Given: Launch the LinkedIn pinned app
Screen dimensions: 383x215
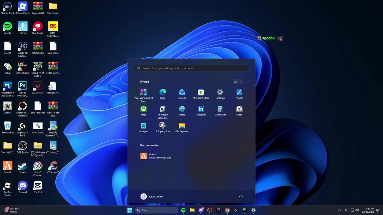Looking at the screenshot, I should click(201, 110).
